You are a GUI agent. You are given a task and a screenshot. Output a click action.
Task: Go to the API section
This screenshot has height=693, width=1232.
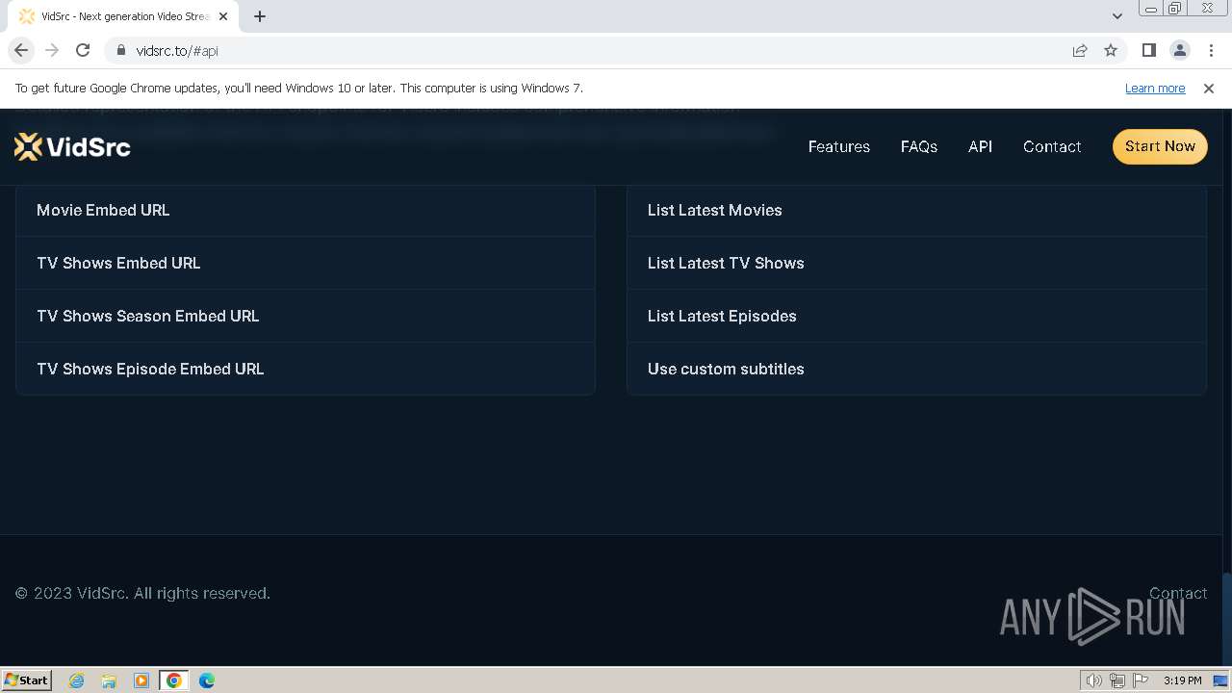[980, 146]
